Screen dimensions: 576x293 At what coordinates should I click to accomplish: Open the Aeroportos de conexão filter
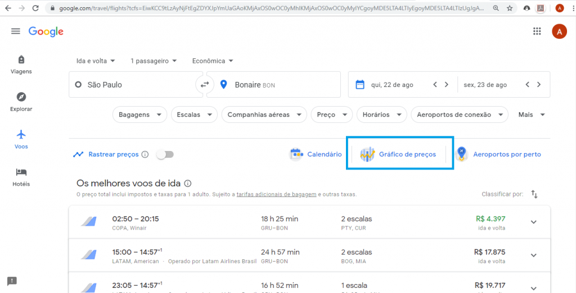click(460, 115)
